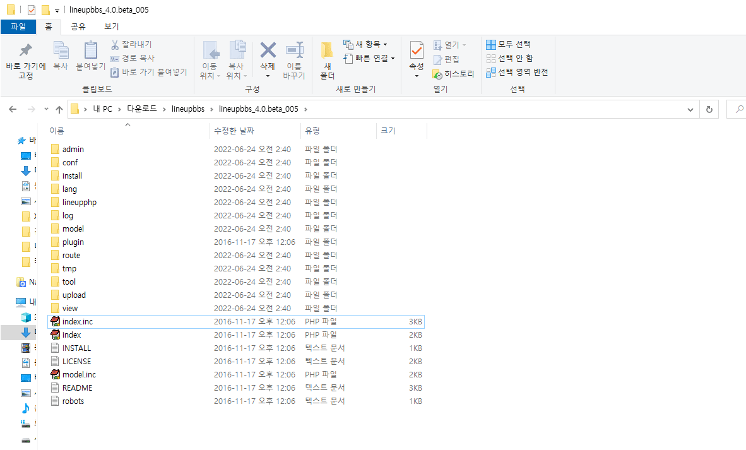Click the Paste clipboard icon
Screen dimensions: 746x450
point(91,51)
